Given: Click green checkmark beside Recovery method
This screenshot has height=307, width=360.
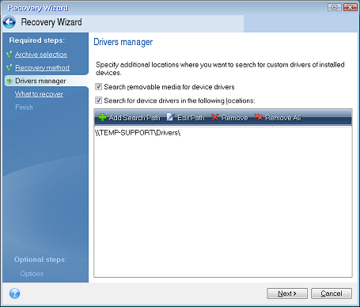Looking at the screenshot, I should tap(9, 67).
